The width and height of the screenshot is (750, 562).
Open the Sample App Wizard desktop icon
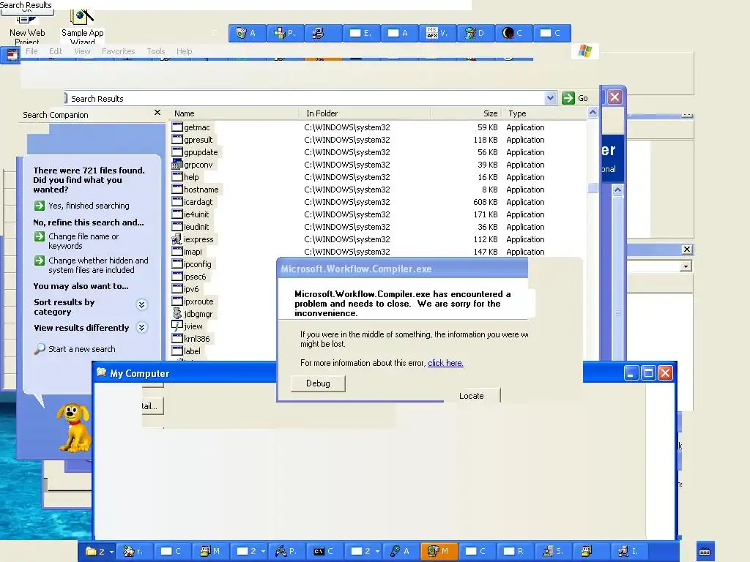(x=82, y=28)
